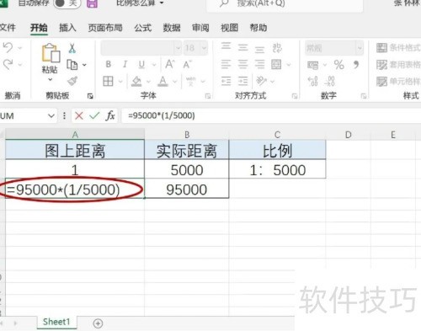The image size is (421, 331).
Task: Open the number format dropdown
Action: pos(360,48)
